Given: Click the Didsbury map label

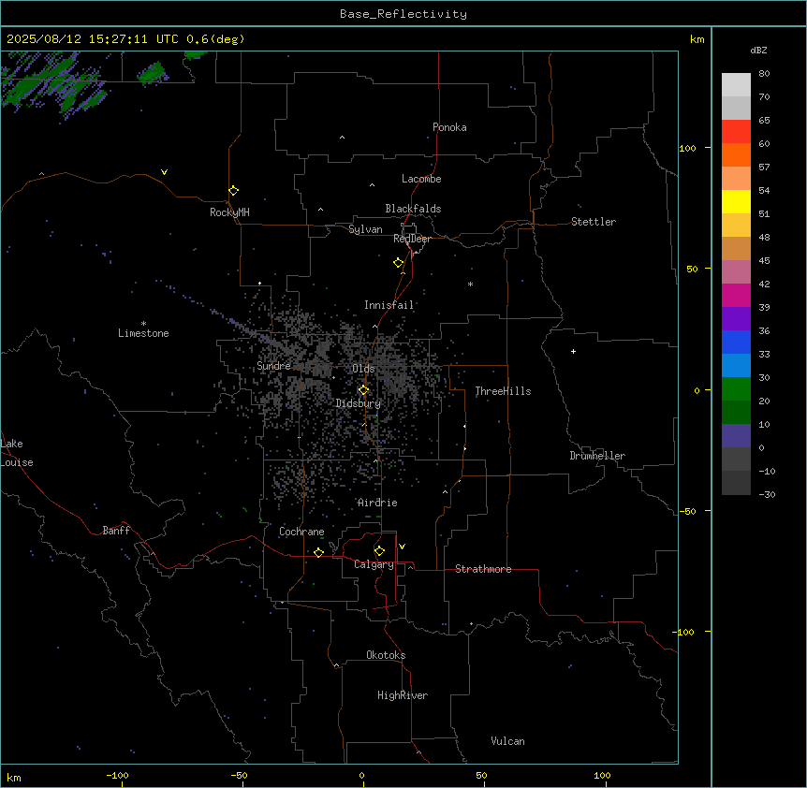Looking at the screenshot, I should tap(359, 403).
